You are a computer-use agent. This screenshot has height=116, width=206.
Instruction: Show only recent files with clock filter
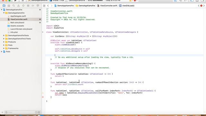36,112
